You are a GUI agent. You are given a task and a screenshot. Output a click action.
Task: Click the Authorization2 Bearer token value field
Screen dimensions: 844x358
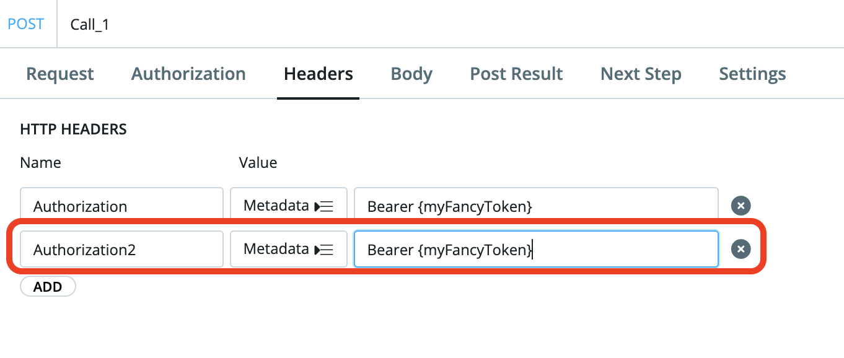(536, 249)
